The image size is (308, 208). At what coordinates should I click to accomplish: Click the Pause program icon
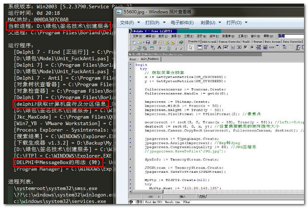169,48
